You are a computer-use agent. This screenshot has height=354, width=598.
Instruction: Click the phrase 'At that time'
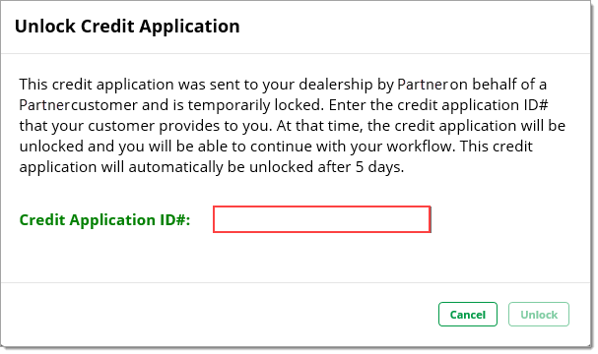coord(319,126)
